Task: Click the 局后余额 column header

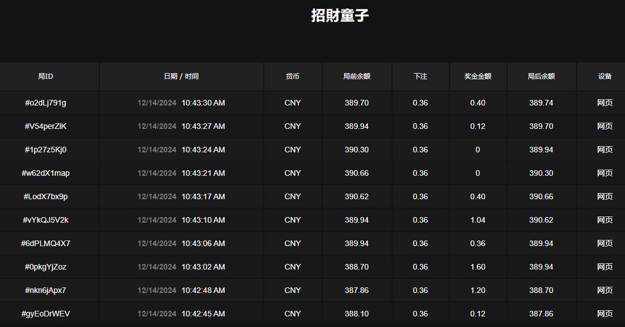Action: tap(541, 76)
